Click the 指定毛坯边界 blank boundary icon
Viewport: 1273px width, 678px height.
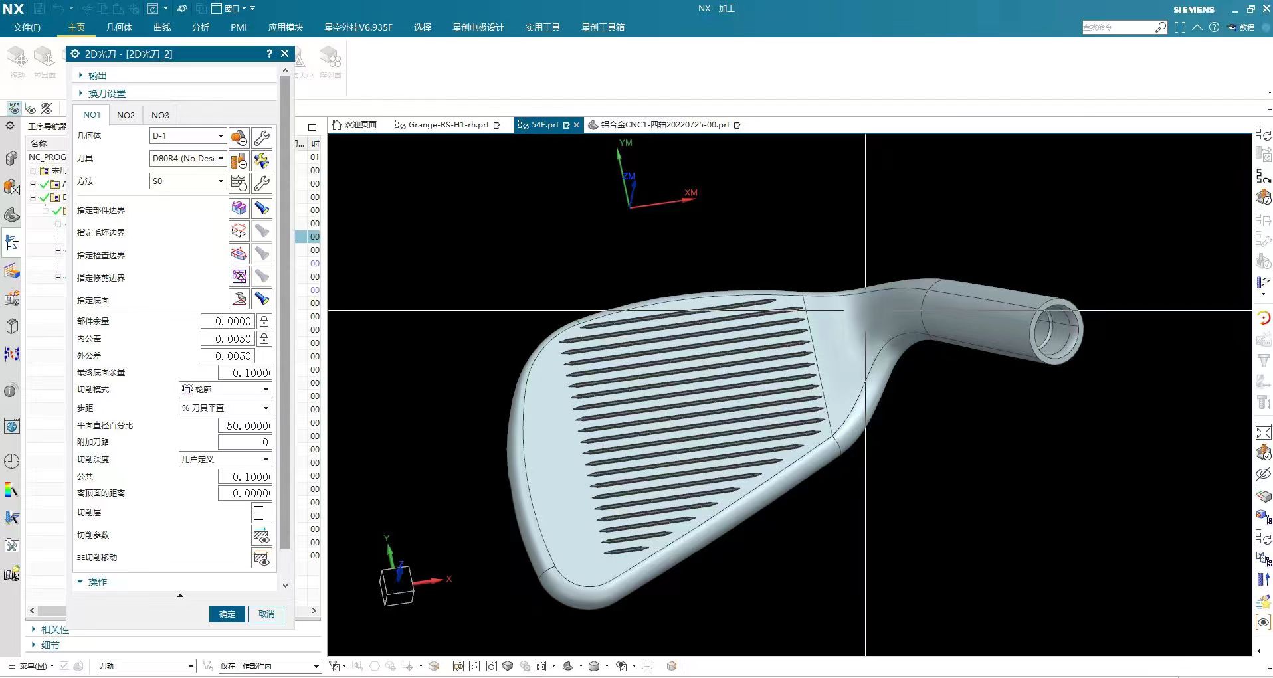[x=239, y=232]
